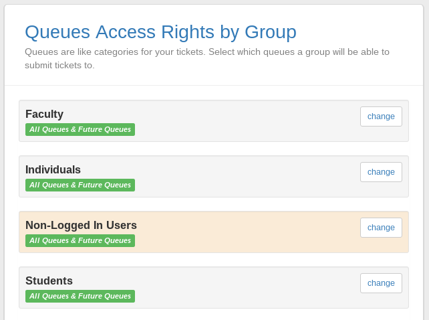Click blank space in highlighted Non-Logged In row
This screenshot has height=320, width=429.
coord(247,232)
